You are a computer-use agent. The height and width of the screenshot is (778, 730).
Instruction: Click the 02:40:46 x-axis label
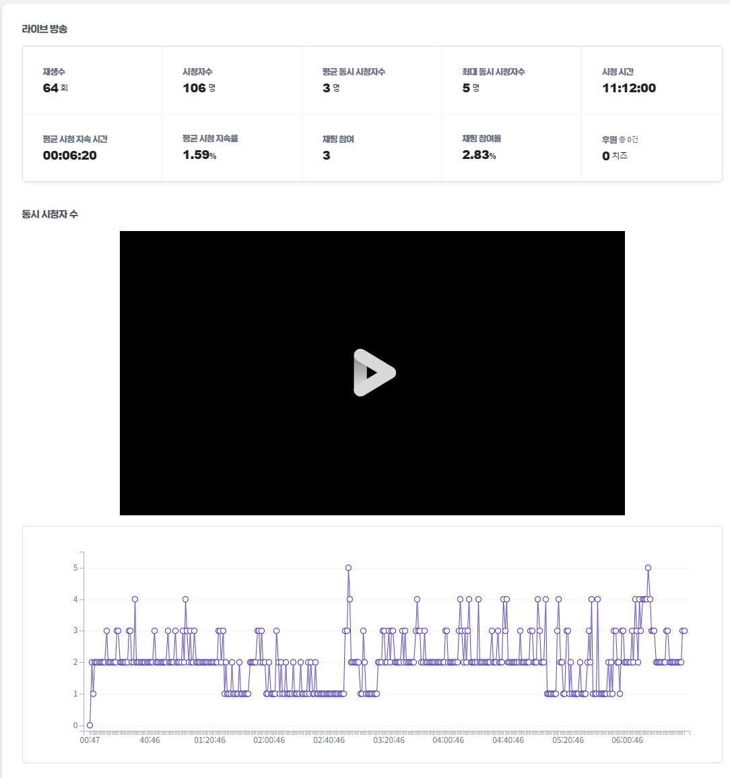329,740
